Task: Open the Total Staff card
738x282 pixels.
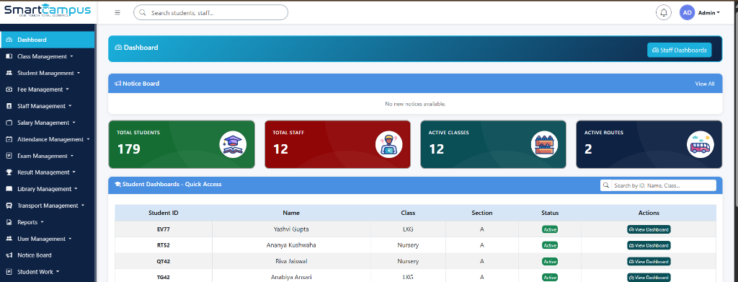Action: click(x=337, y=144)
